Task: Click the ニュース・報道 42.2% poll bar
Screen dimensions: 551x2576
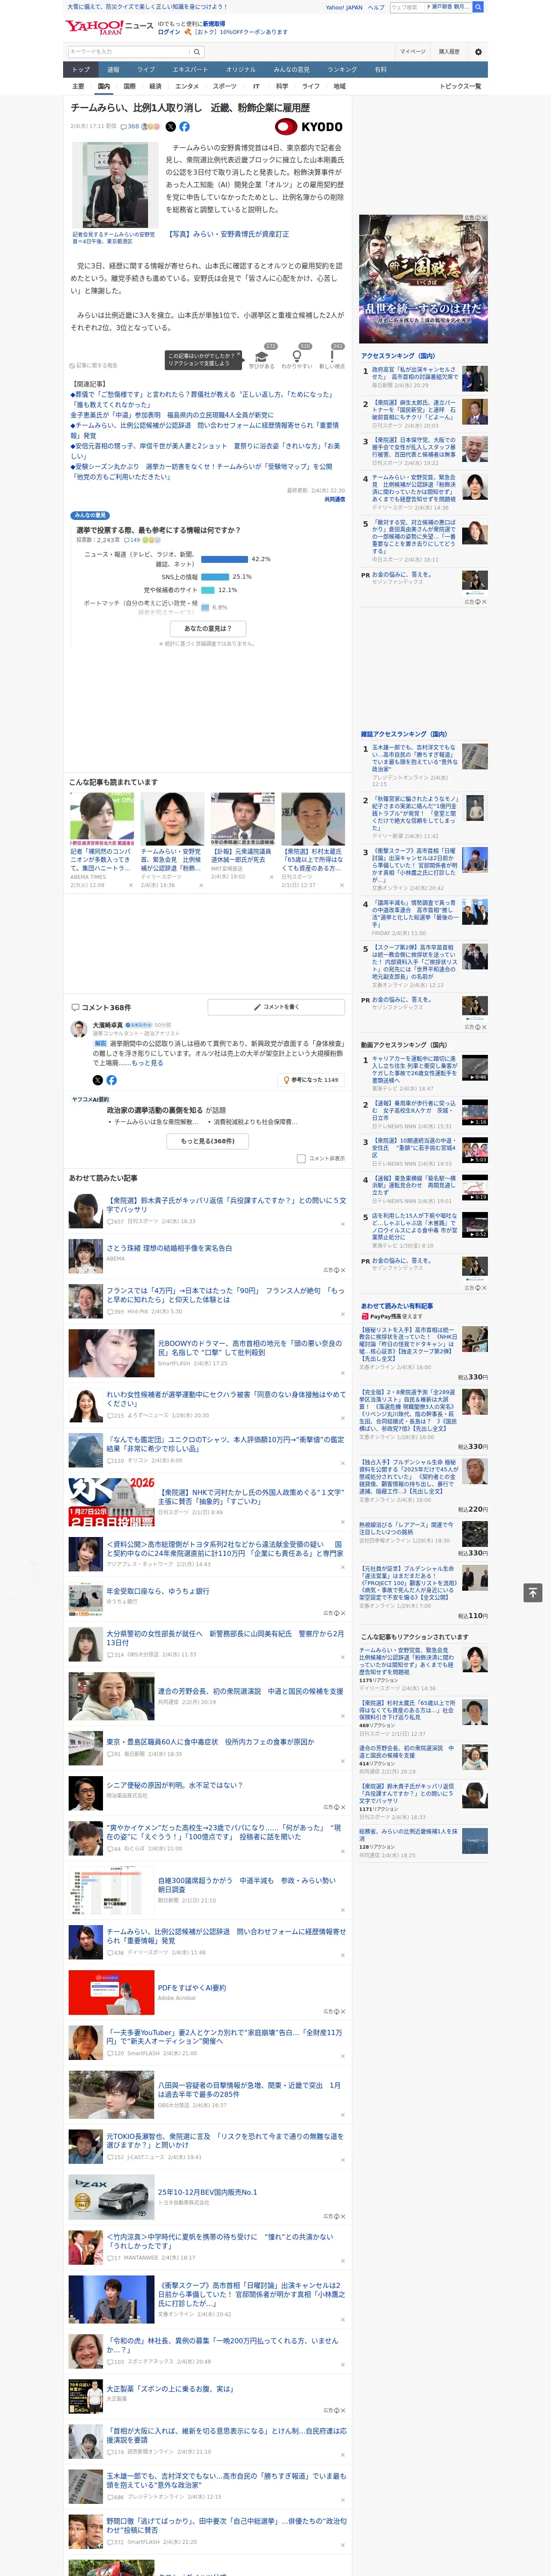Action: point(224,559)
